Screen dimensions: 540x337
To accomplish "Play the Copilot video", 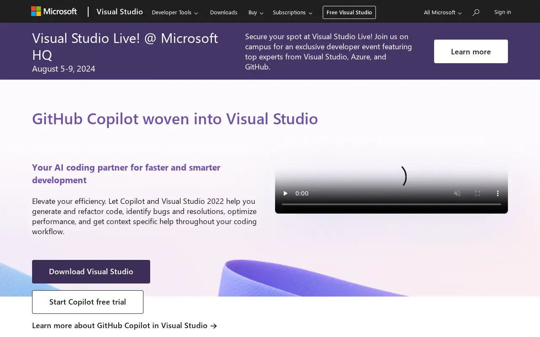I will 286,193.
